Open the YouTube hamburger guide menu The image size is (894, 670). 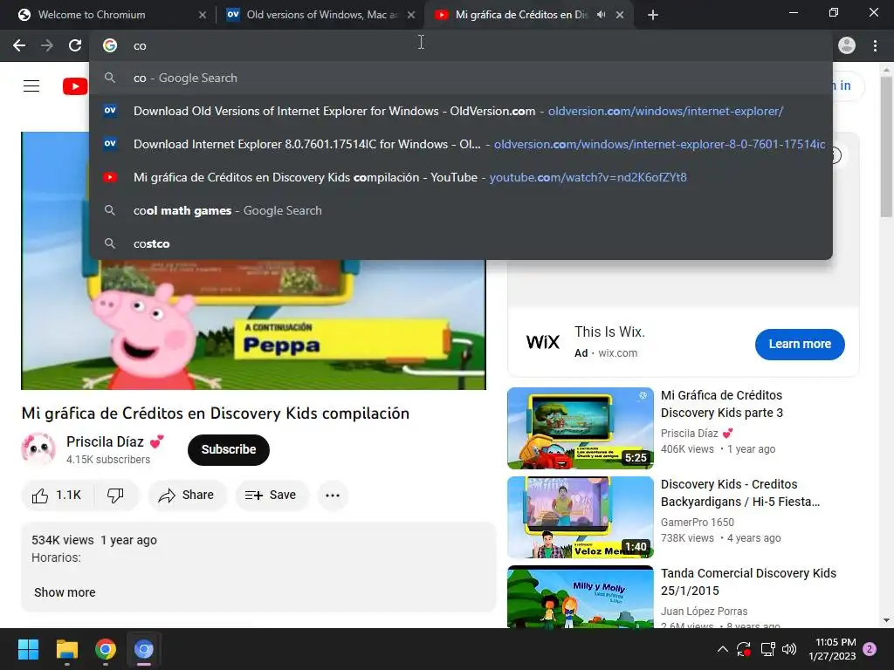coord(31,86)
